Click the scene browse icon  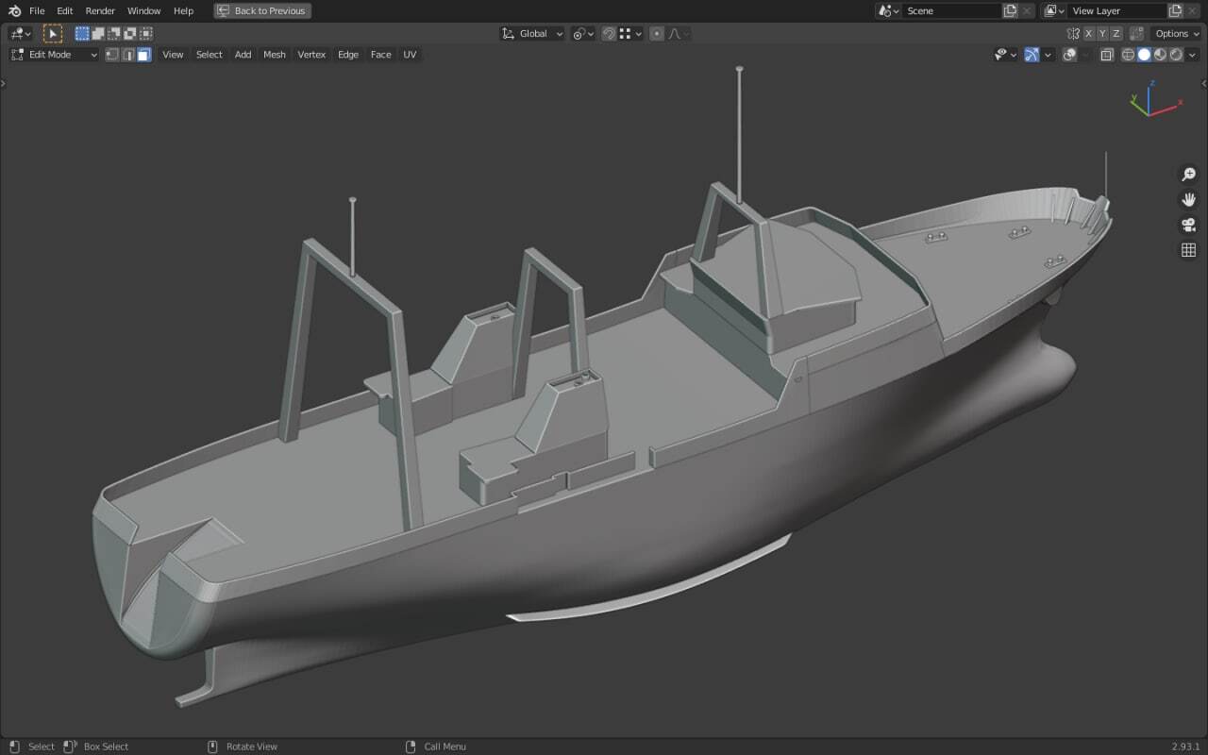[x=888, y=10]
